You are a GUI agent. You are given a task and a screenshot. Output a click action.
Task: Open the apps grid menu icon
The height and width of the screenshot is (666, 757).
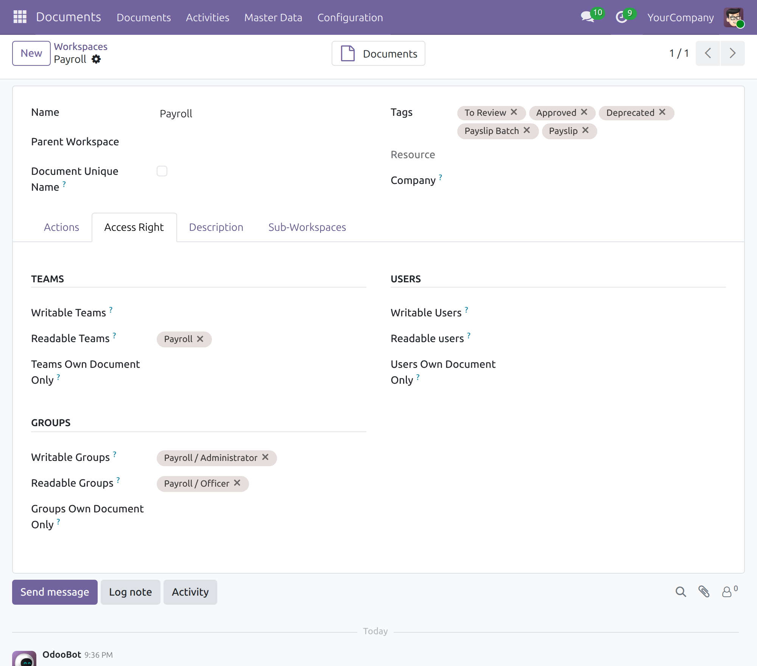20,17
